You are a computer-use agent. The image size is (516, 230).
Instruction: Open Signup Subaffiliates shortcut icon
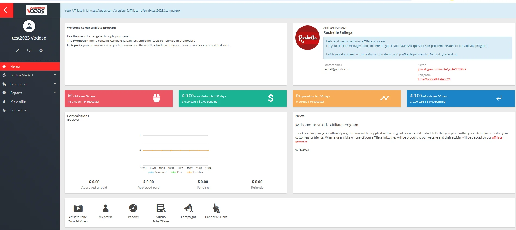[x=161, y=208]
